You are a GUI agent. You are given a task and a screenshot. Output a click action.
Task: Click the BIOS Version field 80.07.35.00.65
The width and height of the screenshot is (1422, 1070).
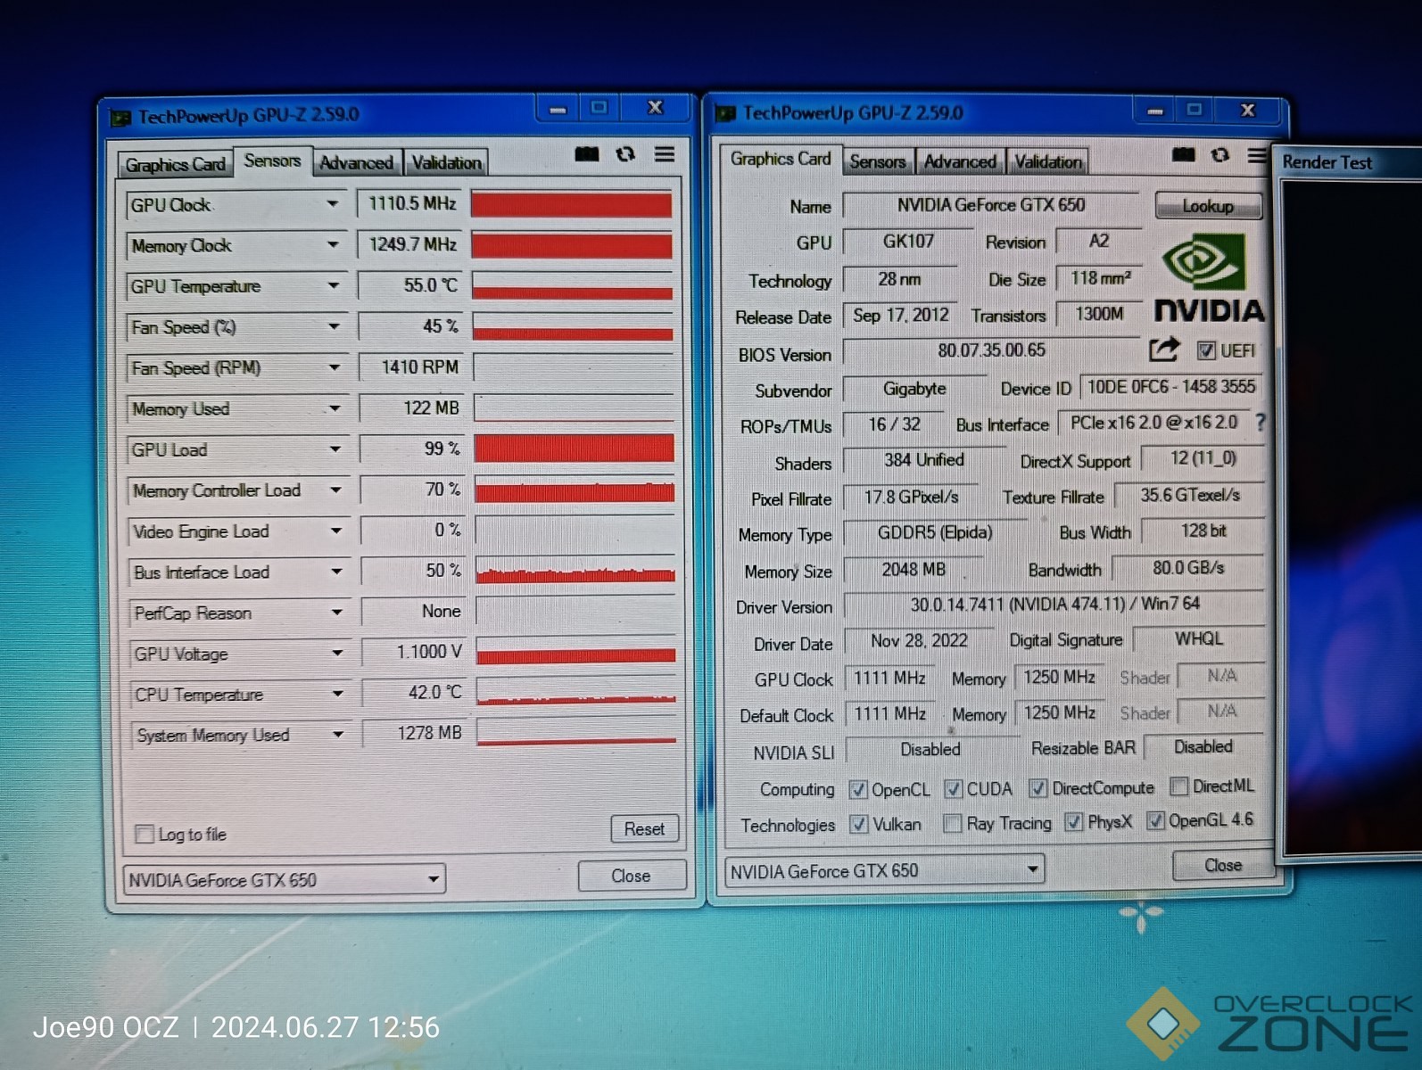(991, 350)
